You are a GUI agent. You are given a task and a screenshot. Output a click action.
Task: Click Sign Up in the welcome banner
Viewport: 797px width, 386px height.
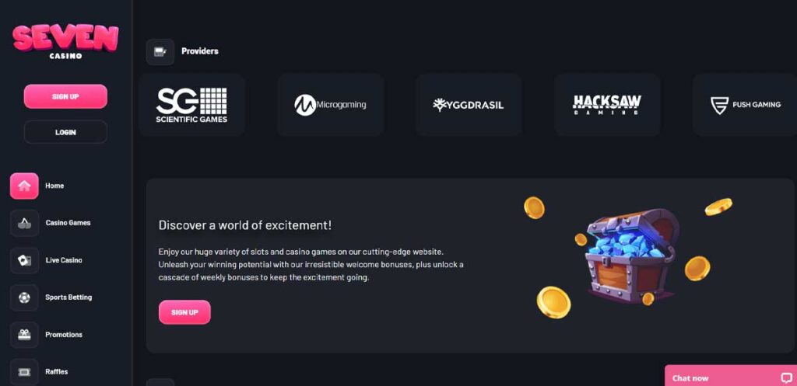(184, 312)
